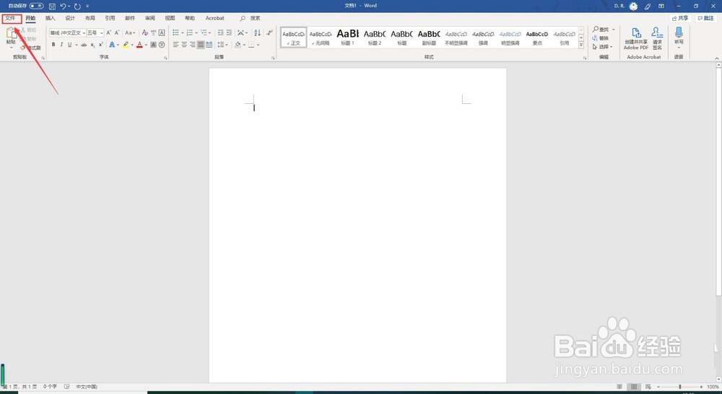Click the Request Signatures Acrobat icon

click(657, 39)
